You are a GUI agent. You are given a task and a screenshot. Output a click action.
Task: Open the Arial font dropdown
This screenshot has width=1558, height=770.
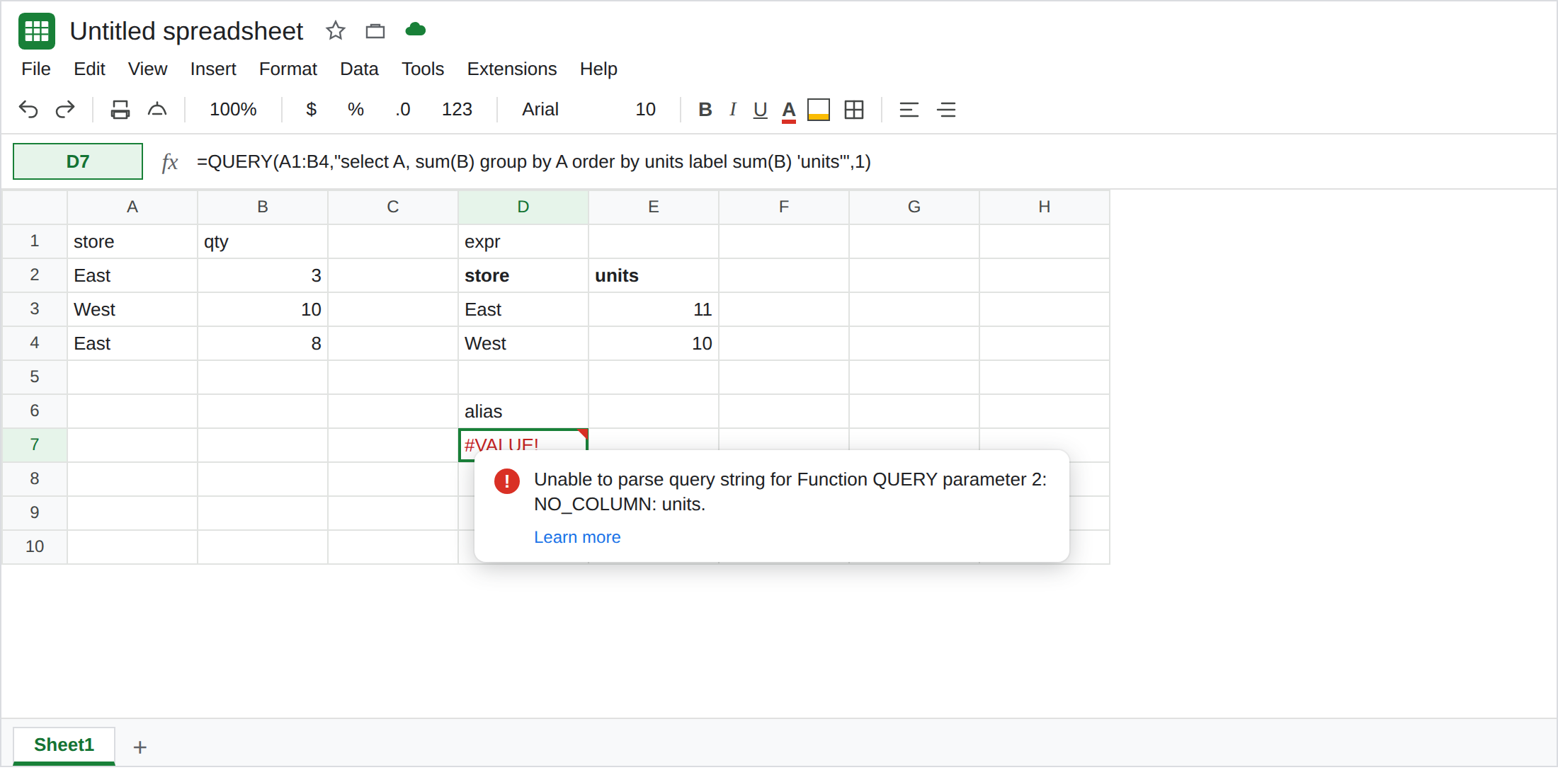point(540,110)
